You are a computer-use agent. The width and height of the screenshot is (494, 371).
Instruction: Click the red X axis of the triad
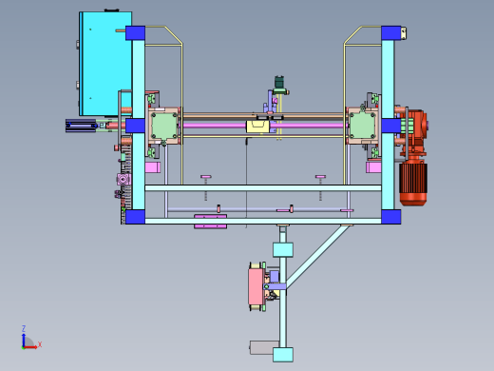point(31,347)
